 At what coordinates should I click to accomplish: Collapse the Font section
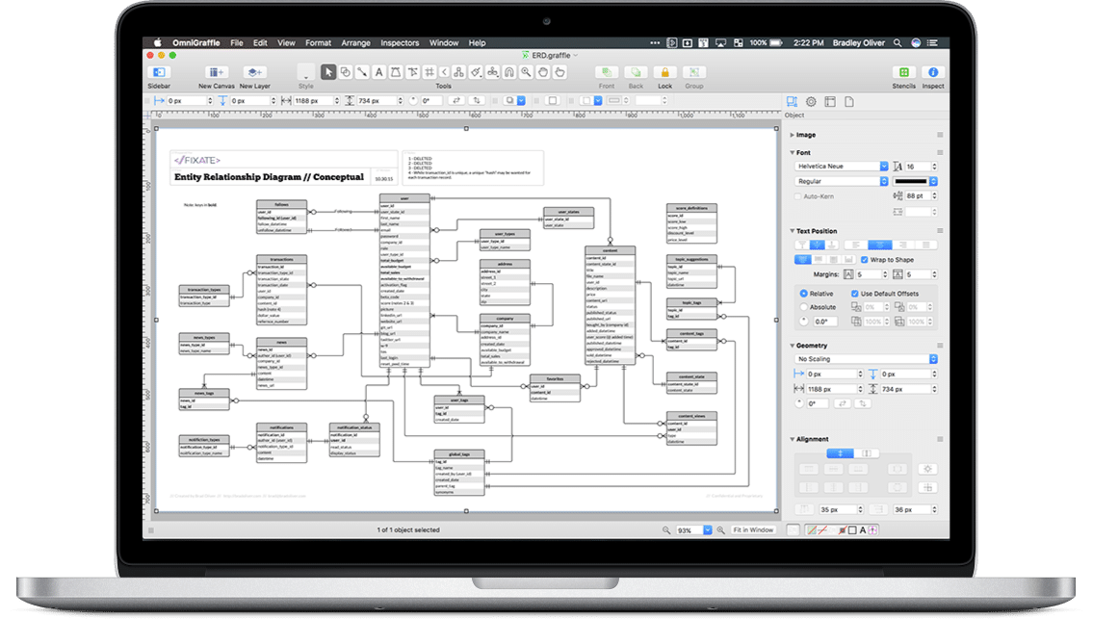(x=793, y=153)
